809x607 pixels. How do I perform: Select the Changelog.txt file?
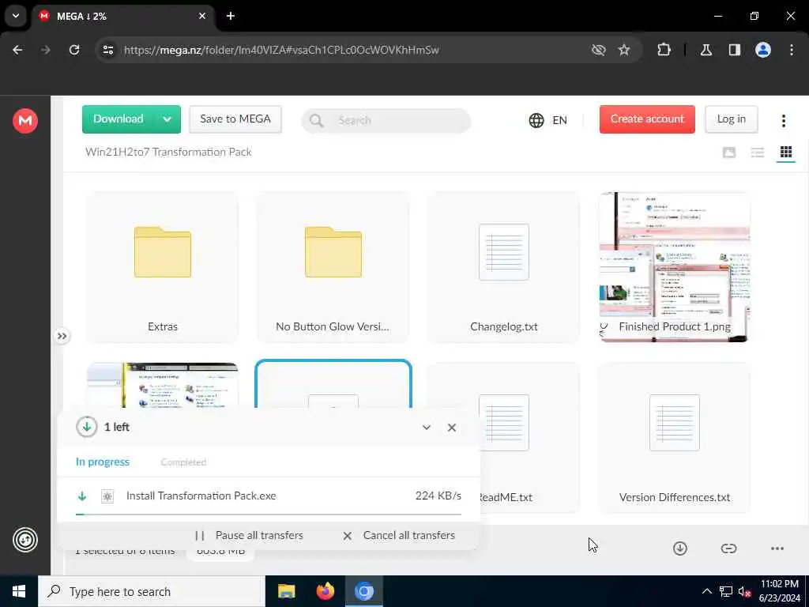click(504, 267)
